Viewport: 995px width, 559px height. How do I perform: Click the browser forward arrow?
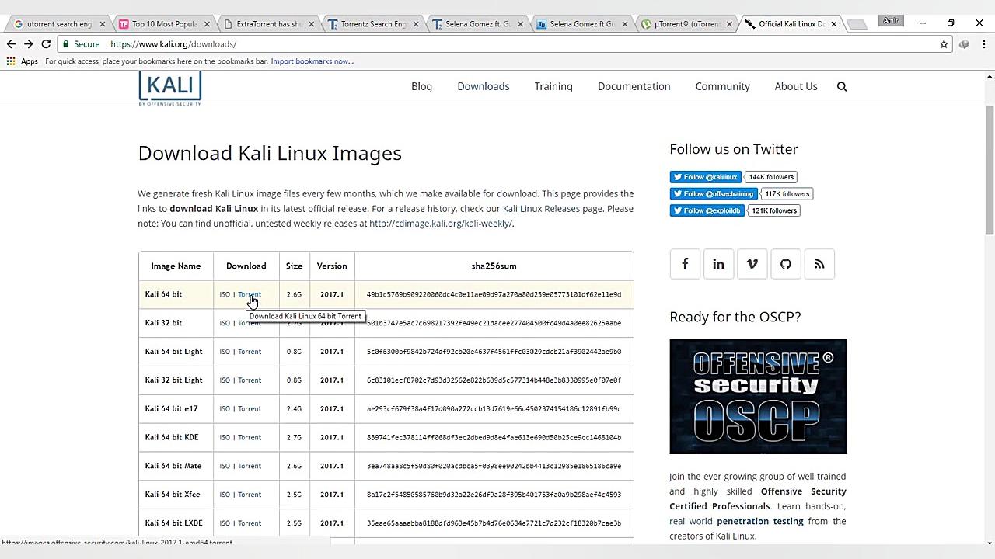click(29, 44)
